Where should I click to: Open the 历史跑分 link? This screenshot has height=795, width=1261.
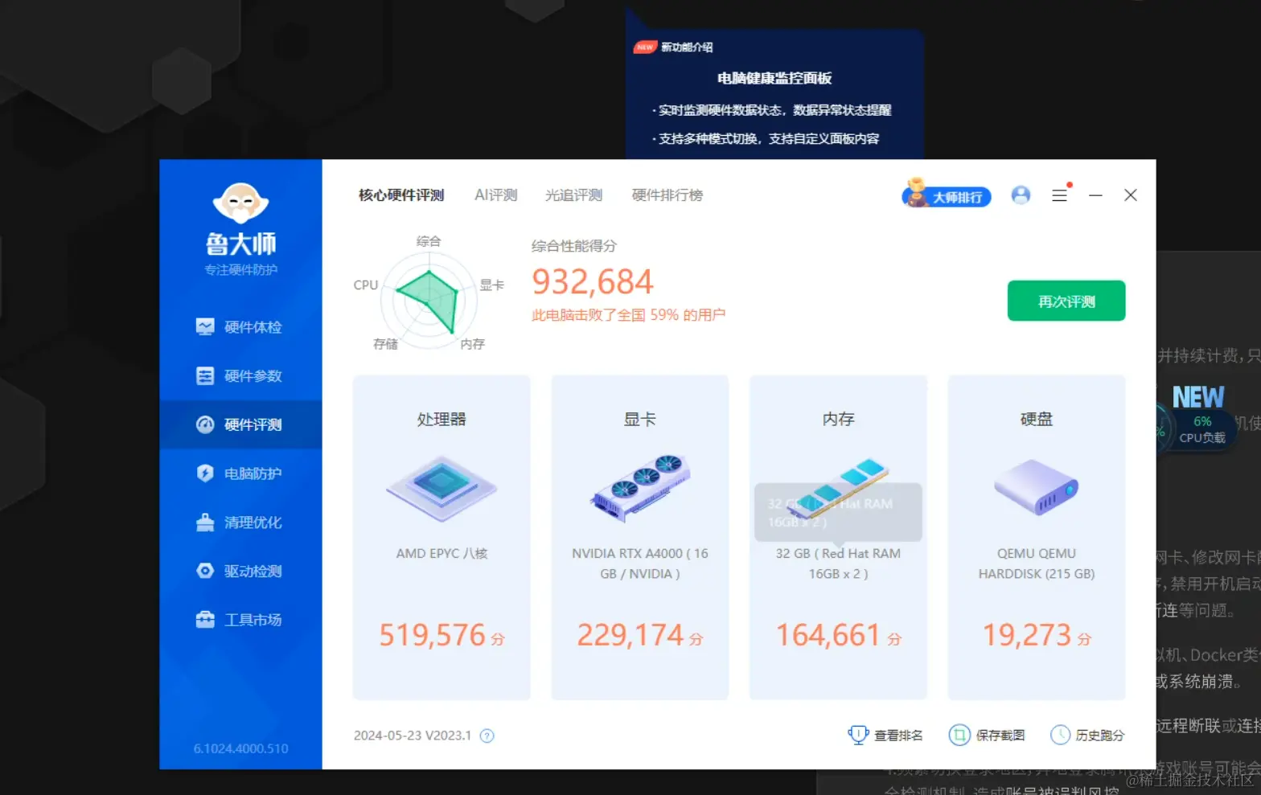1100,736
